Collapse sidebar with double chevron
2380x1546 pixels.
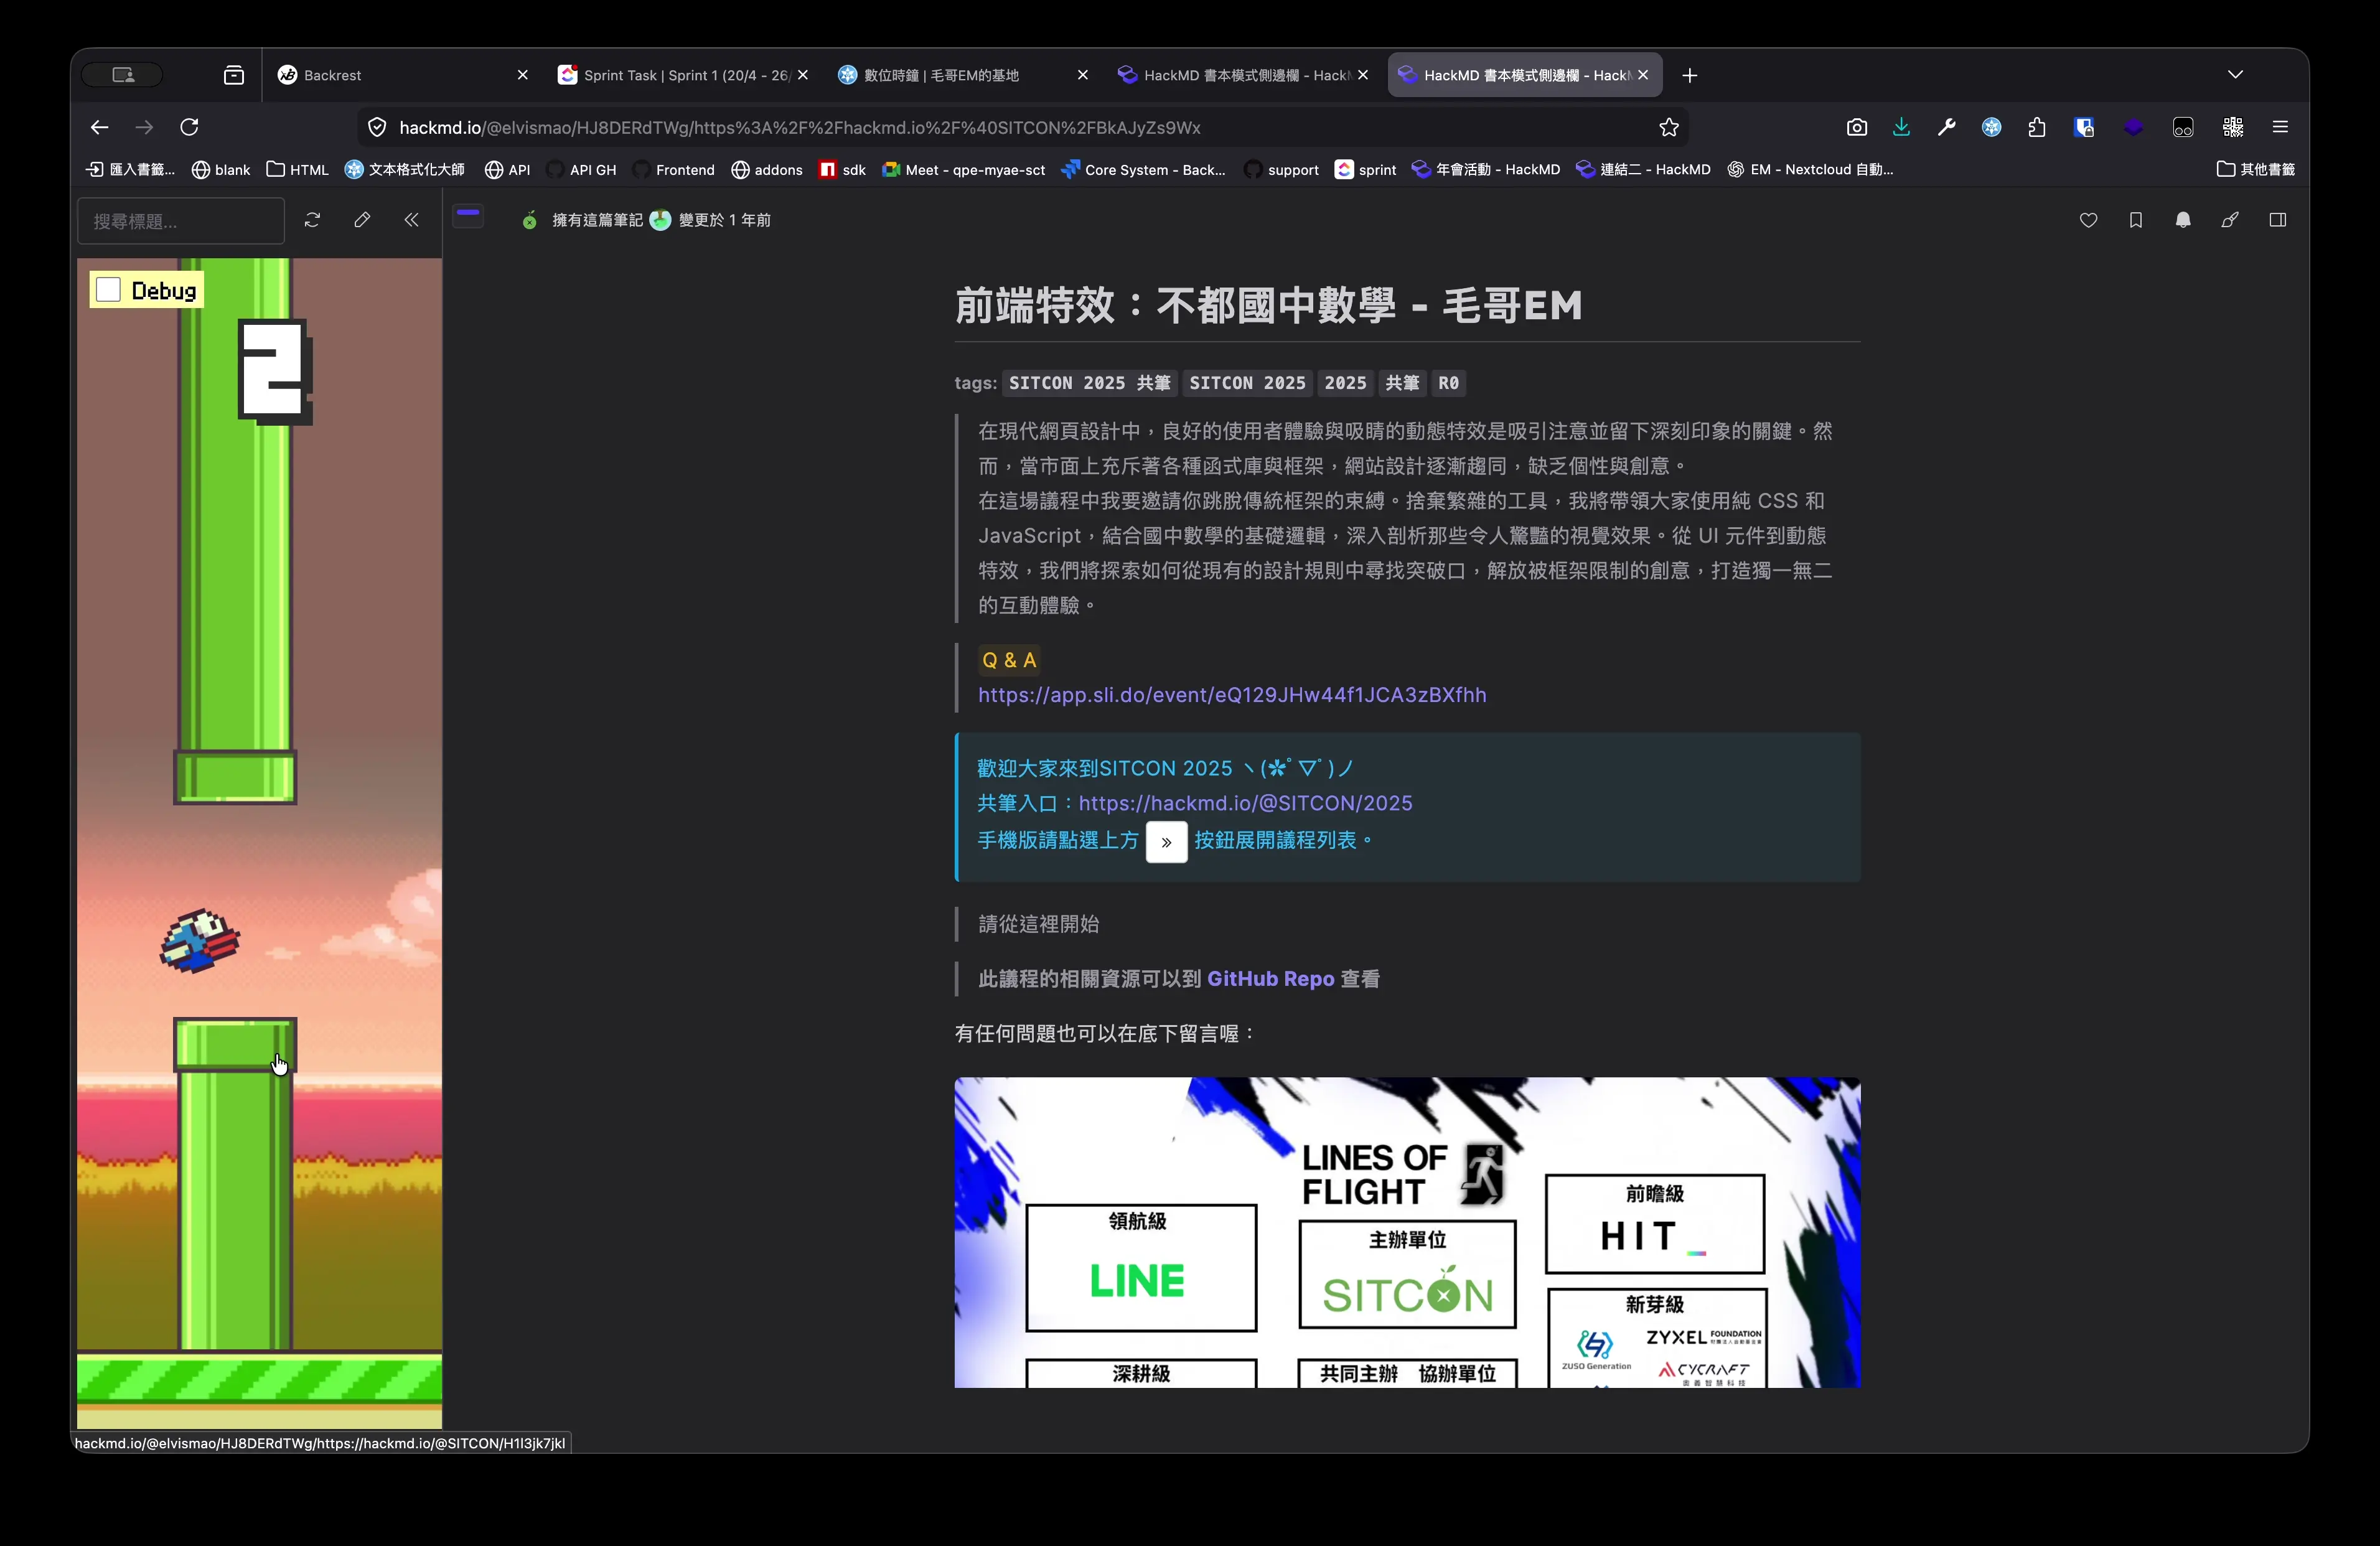(x=411, y=220)
